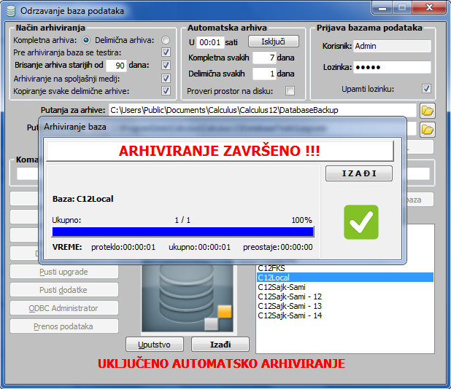451x389 pixels.
Task: Open ODBC Administrator button
Action: click(63, 308)
